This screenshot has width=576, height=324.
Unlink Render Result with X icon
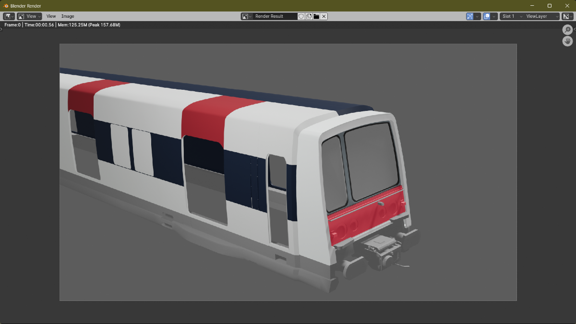324,16
